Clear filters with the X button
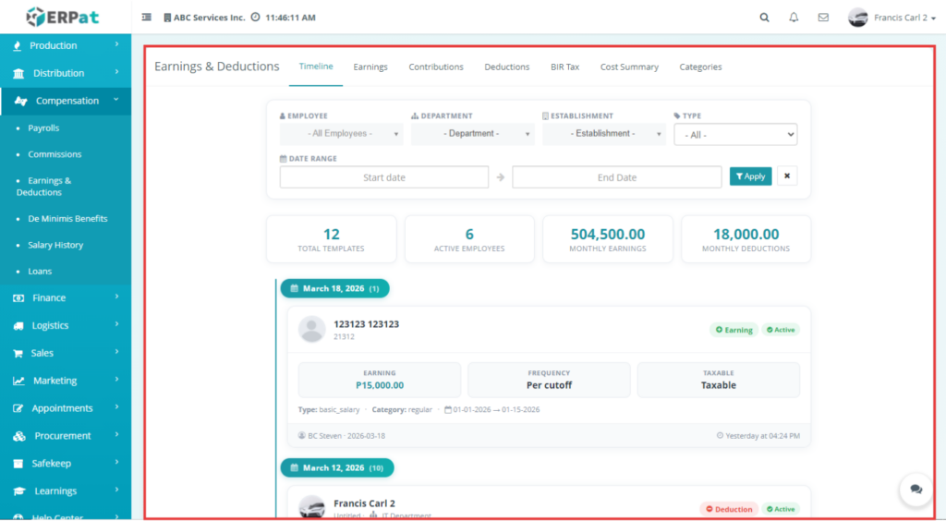 (786, 176)
